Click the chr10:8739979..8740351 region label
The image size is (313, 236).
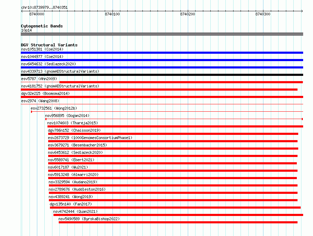click(x=44, y=8)
